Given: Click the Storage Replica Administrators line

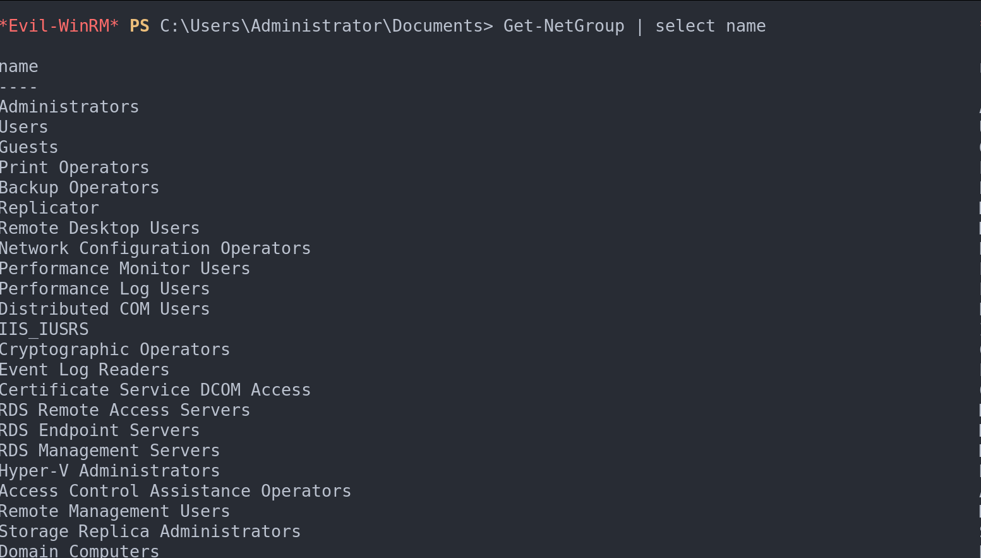Looking at the screenshot, I should point(150,531).
